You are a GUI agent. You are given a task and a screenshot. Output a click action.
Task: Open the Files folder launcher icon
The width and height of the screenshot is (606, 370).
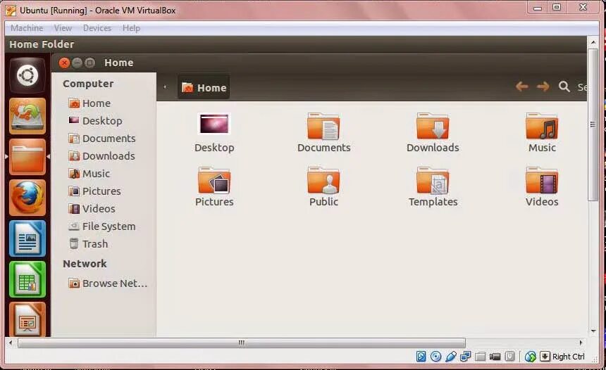[27, 157]
